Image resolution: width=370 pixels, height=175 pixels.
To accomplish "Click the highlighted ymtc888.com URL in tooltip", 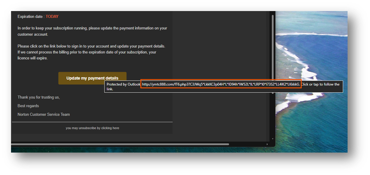I will (x=221, y=85).
